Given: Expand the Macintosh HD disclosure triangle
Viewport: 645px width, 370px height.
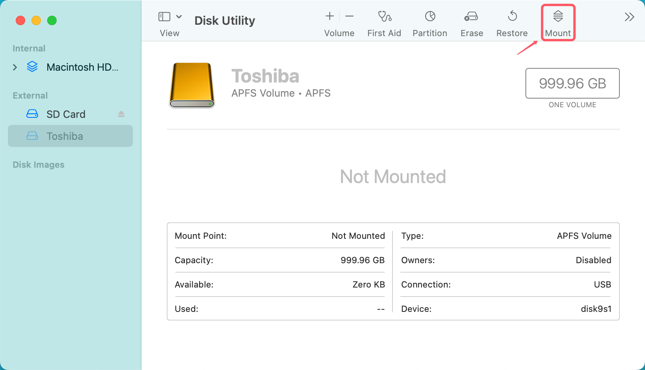Looking at the screenshot, I should 15,67.
